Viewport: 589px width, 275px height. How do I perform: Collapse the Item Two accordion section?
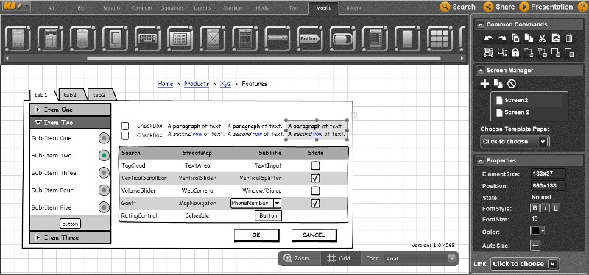point(70,122)
